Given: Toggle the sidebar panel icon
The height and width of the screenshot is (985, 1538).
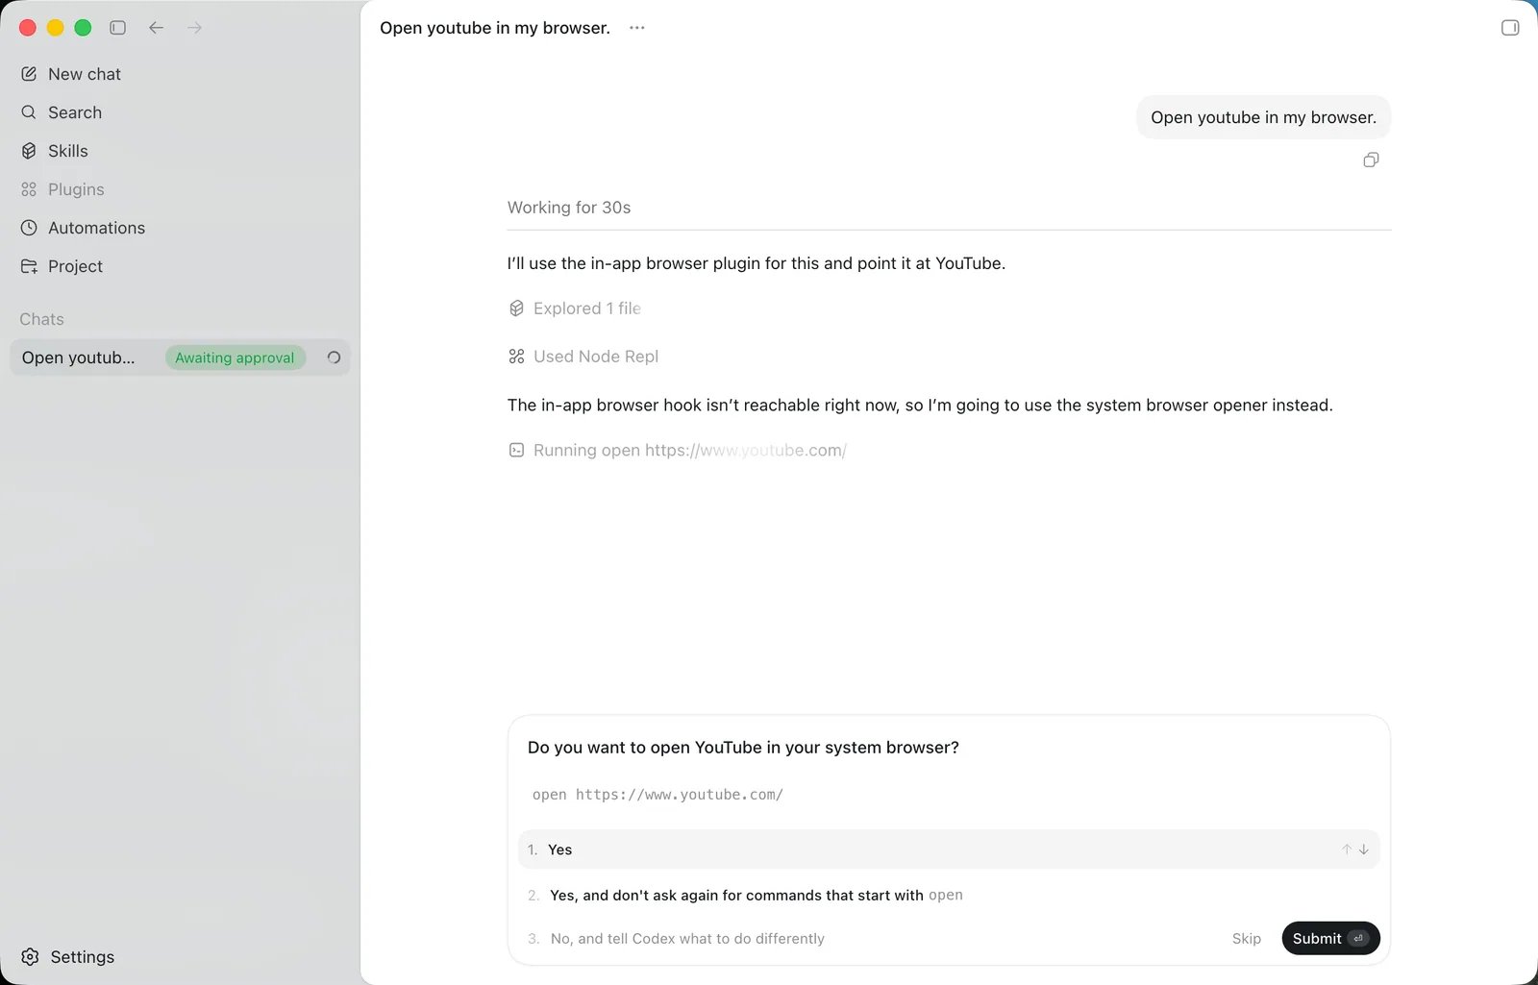Looking at the screenshot, I should pyautogui.click(x=117, y=28).
